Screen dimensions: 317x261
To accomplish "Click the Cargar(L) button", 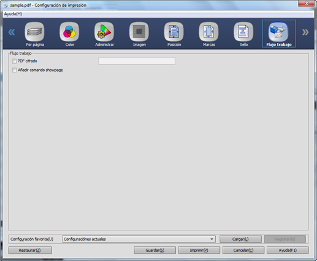I will (x=240, y=239).
